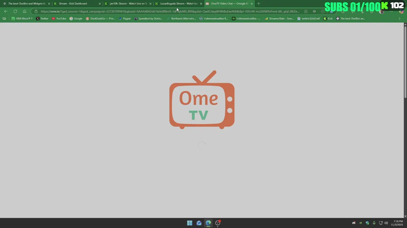Open OBS Studio from the taskbar
The height and width of the screenshot is (228, 407).
tap(218, 223)
